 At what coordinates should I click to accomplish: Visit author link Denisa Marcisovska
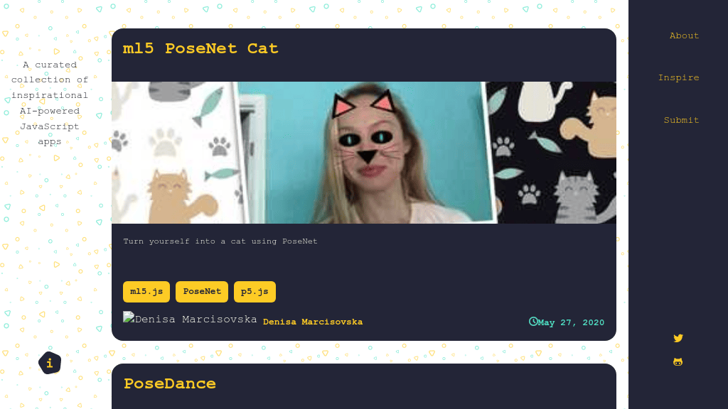[x=313, y=322]
